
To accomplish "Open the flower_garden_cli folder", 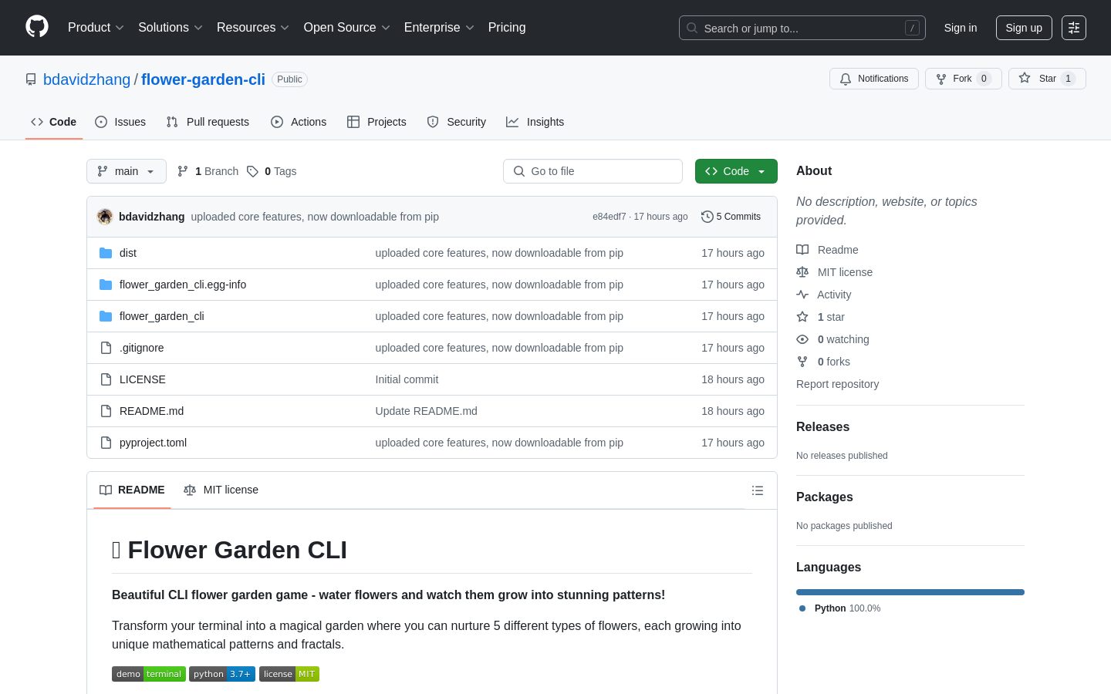I will tap(162, 316).
